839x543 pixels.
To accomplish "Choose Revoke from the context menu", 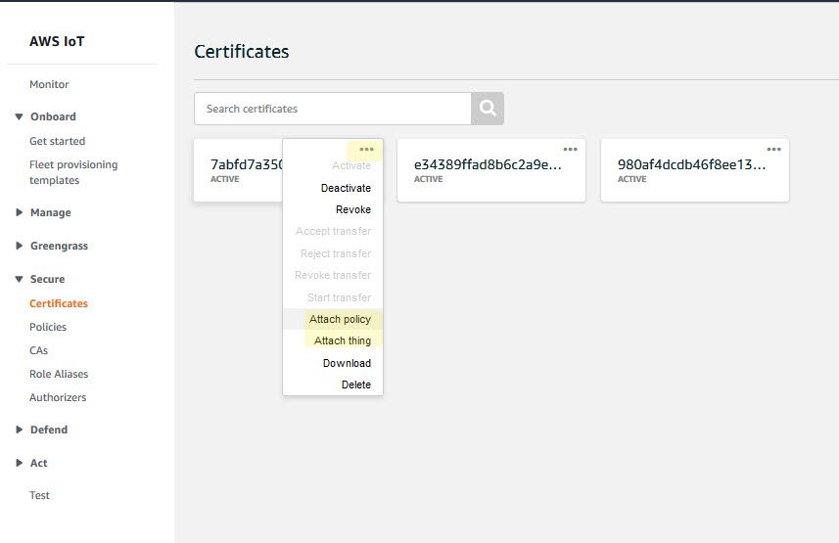I will [353, 209].
